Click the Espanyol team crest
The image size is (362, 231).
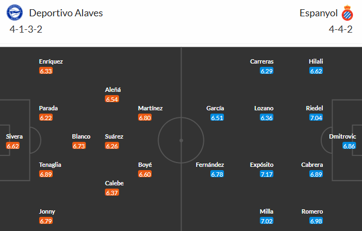[x=346, y=13]
